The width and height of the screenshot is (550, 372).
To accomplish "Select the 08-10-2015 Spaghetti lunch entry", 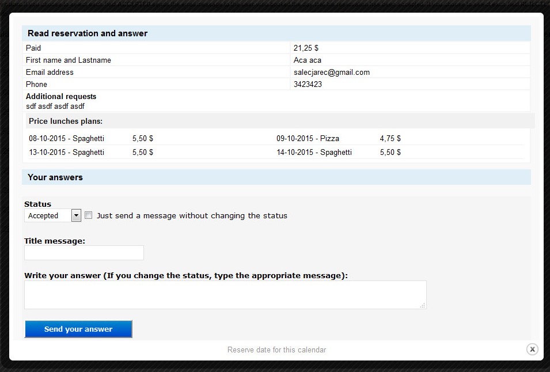I will [x=66, y=138].
